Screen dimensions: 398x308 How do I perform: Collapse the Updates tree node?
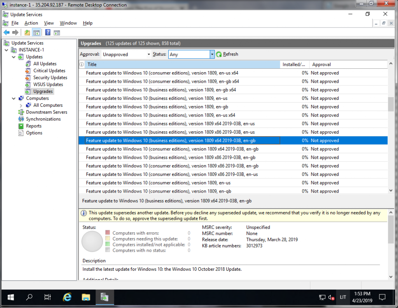(x=14, y=57)
